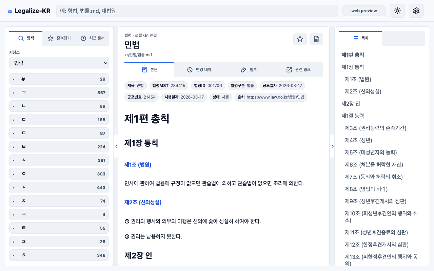This screenshot has height=271, width=434.
Task: Click the 출처 law.go.kr metadata chip
Action: click(x=271, y=97)
